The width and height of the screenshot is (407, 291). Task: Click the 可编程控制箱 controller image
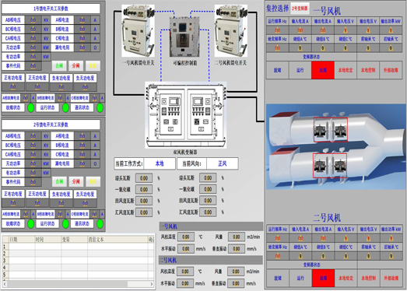tap(184, 37)
